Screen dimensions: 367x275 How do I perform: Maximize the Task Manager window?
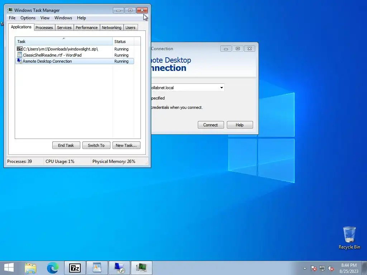(130, 10)
